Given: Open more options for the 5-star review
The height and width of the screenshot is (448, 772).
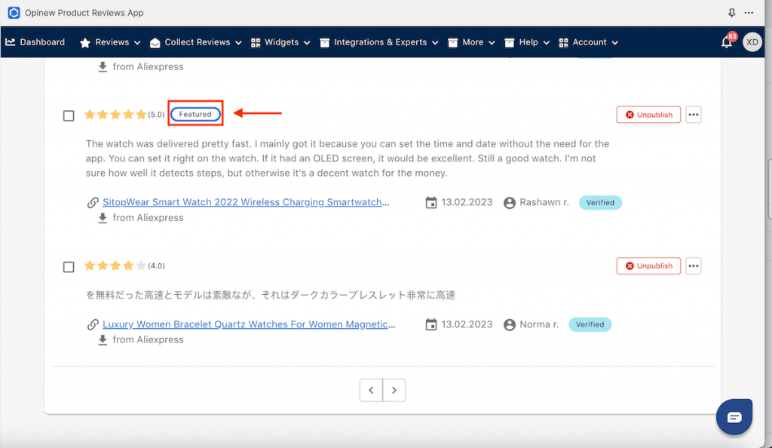Looking at the screenshot, I should pyautogui.click(x=694, y=115).
